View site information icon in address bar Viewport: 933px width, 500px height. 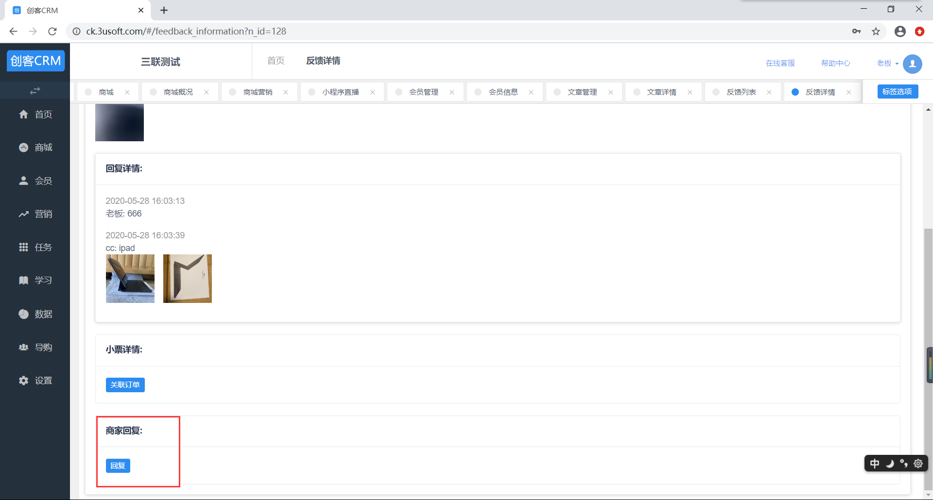click(x=76, y=32)
